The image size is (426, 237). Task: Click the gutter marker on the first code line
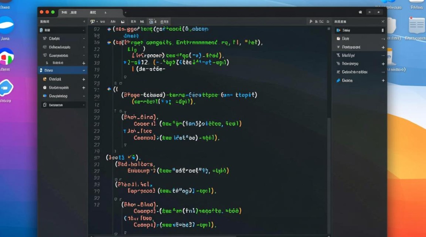[109, 29]
